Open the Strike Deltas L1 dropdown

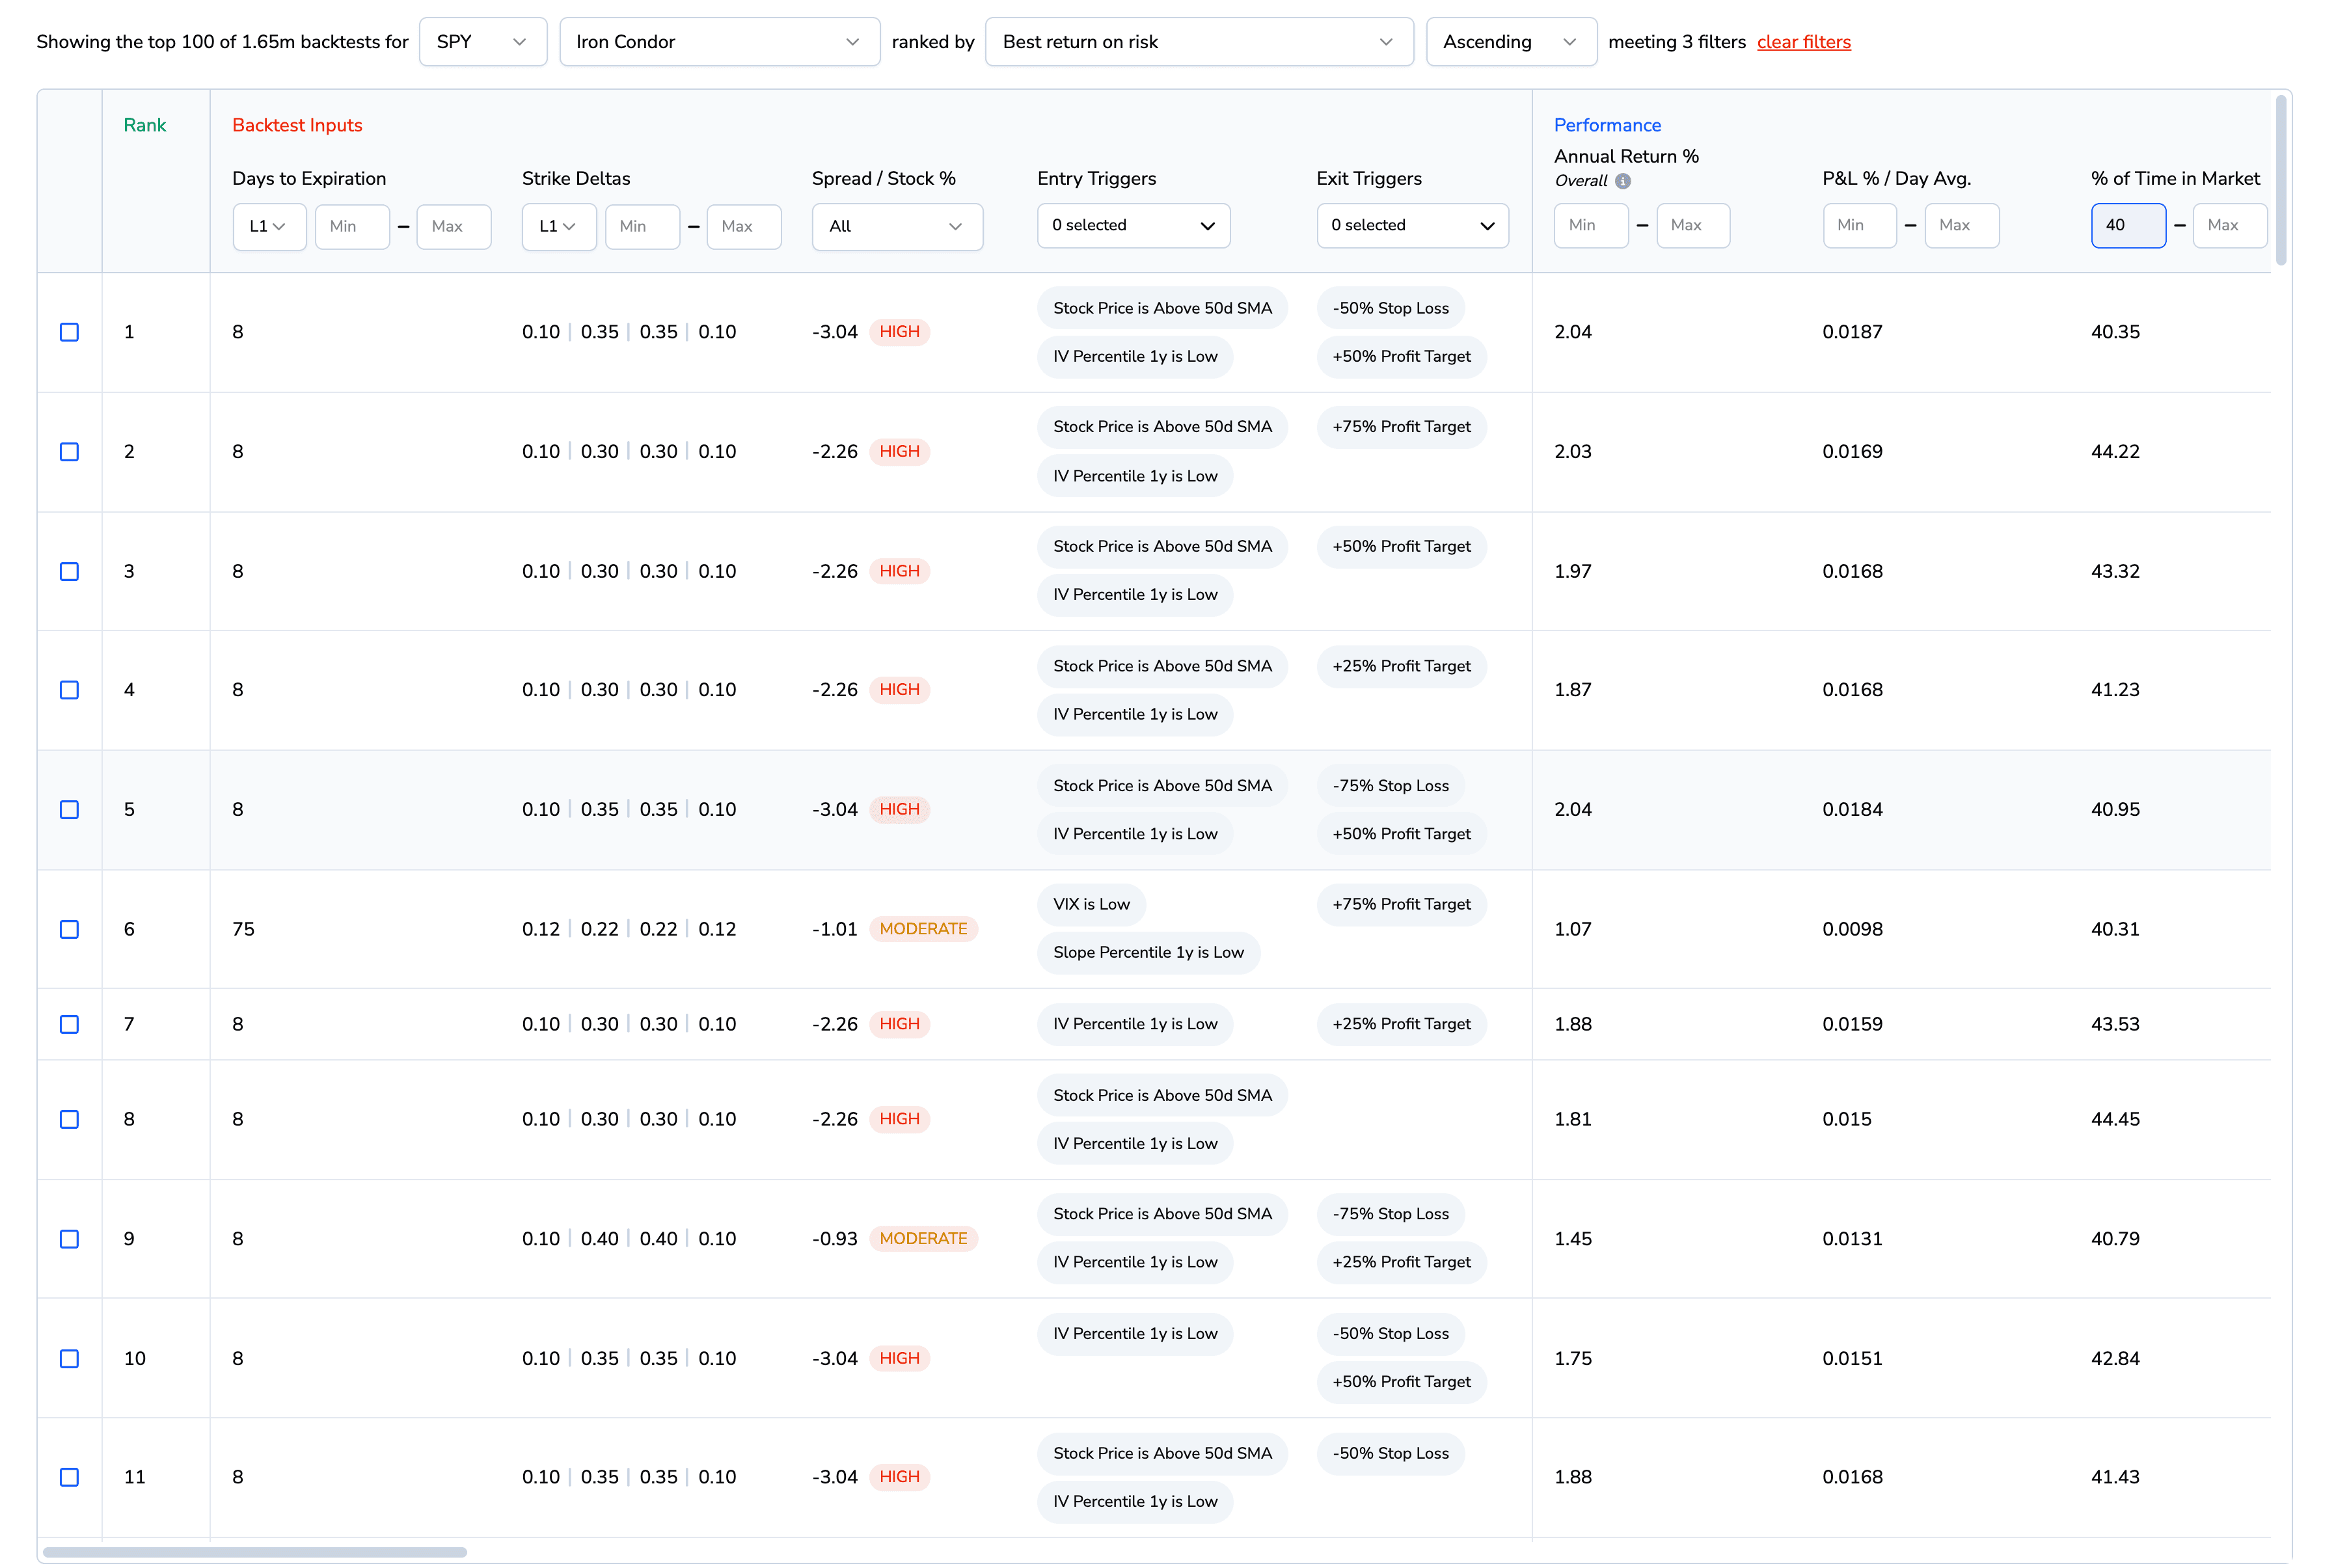point(559,226)
